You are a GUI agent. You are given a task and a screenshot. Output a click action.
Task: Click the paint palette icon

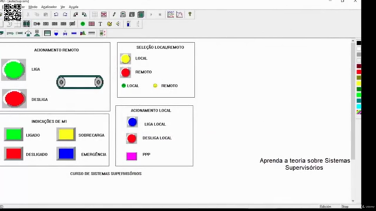[109, 24]
